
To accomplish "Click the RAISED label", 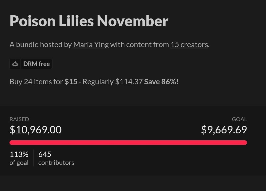I will 19,119.
